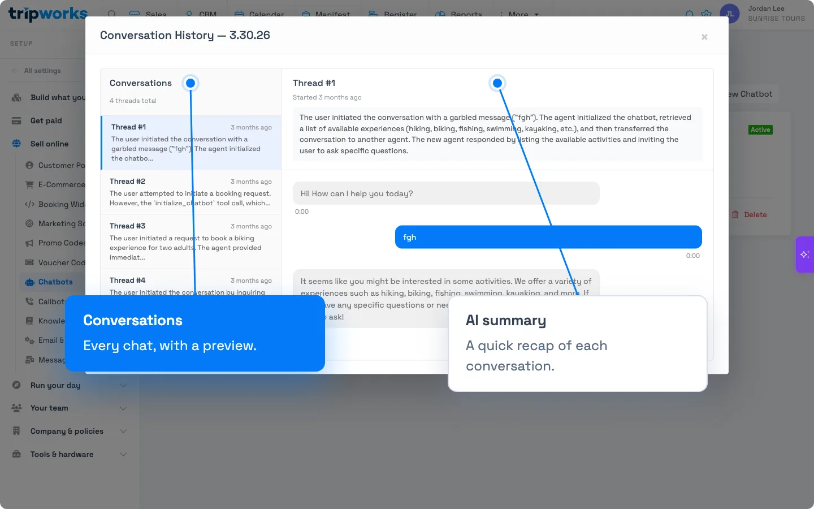Open the Sales menu
Screen dimensions: 814x509
[x=148, y=14]
